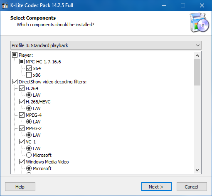Toggle the Player group checkbox
The height and width of the screenshot is (196, 212).
tap(15, 55)
